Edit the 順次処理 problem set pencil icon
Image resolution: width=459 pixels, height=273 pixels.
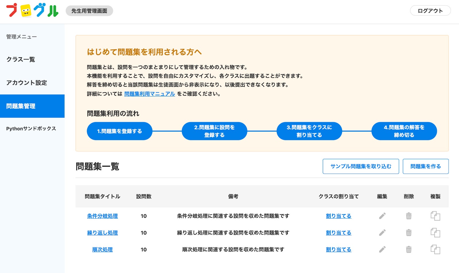point(382,249)
